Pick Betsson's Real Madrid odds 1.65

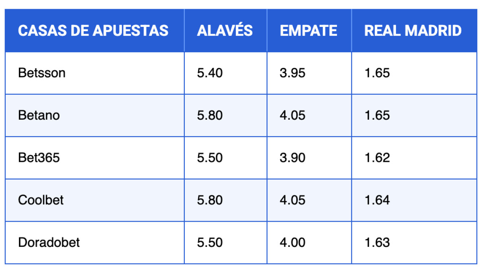(377, 73)
